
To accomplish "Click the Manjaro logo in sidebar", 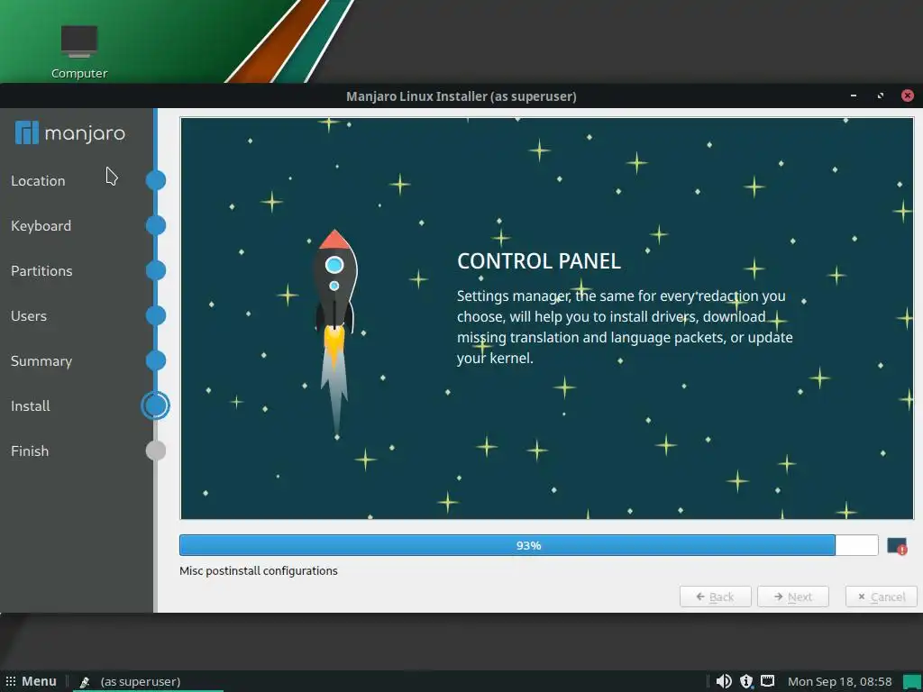I will pos(70,133).
